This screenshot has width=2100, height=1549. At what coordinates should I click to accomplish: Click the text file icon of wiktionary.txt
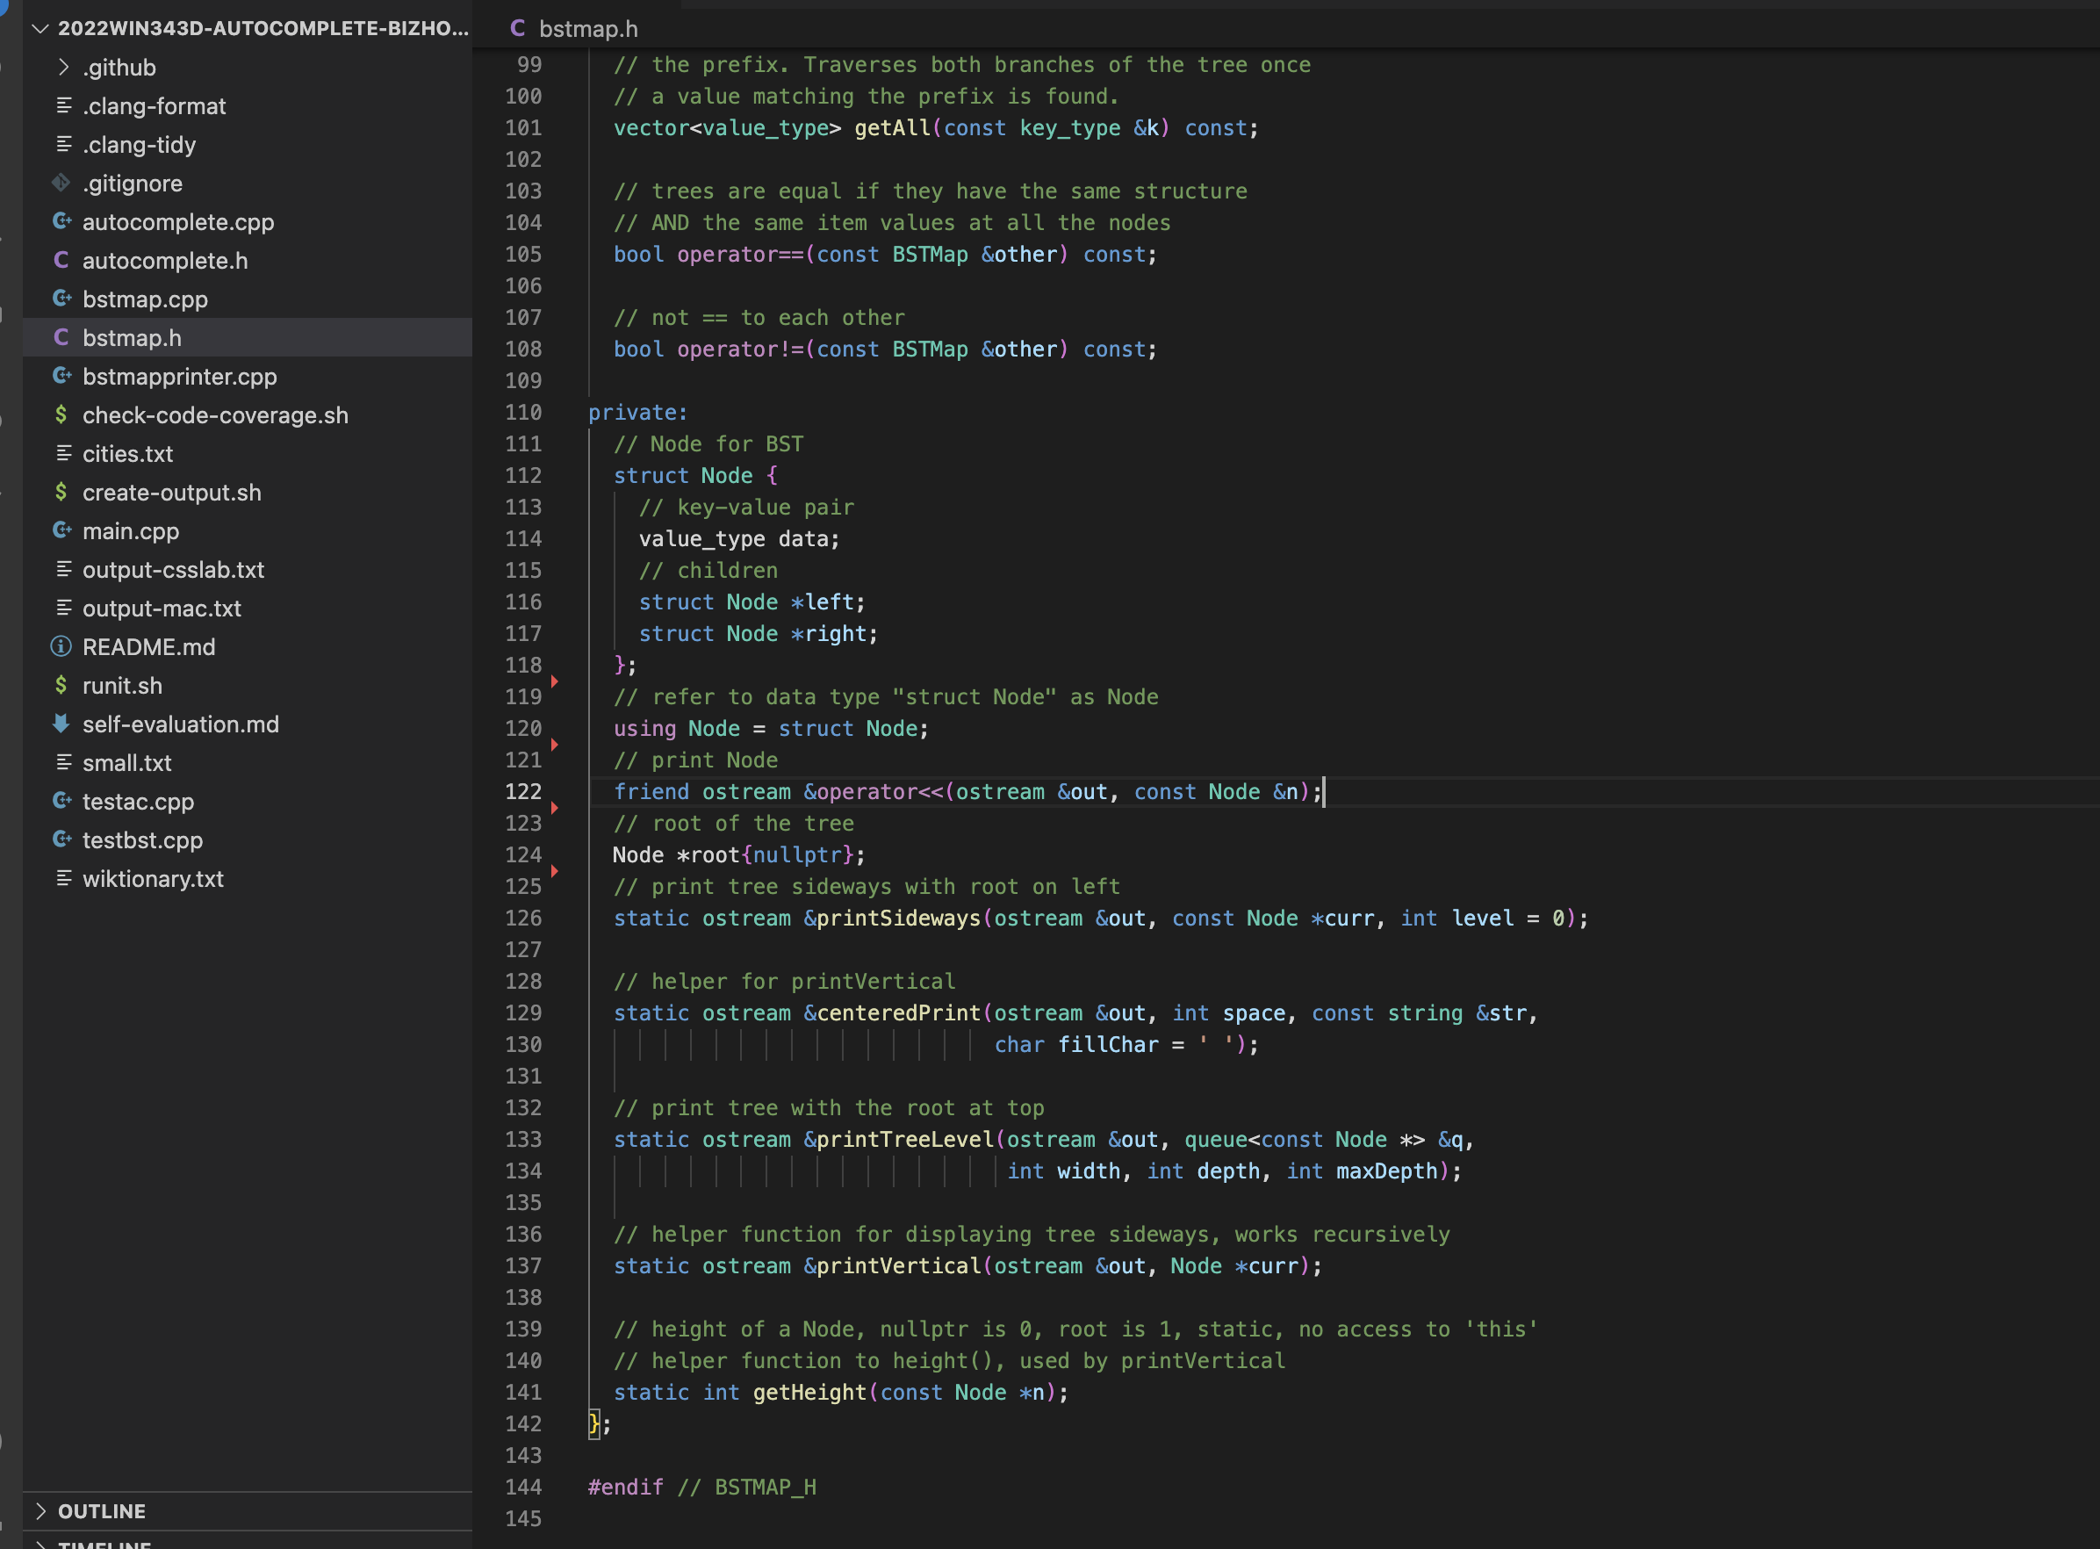pyautogui.click(x=64, y=879)
